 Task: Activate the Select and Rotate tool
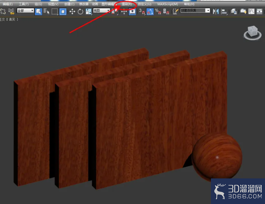pos(80,12)
